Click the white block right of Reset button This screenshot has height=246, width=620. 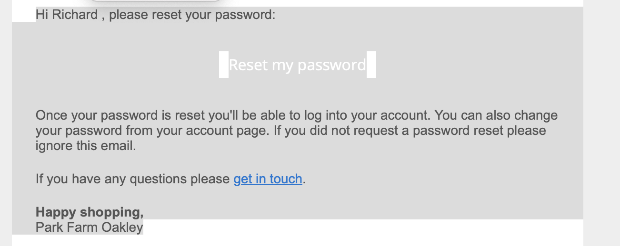click(x=371, y=65)
